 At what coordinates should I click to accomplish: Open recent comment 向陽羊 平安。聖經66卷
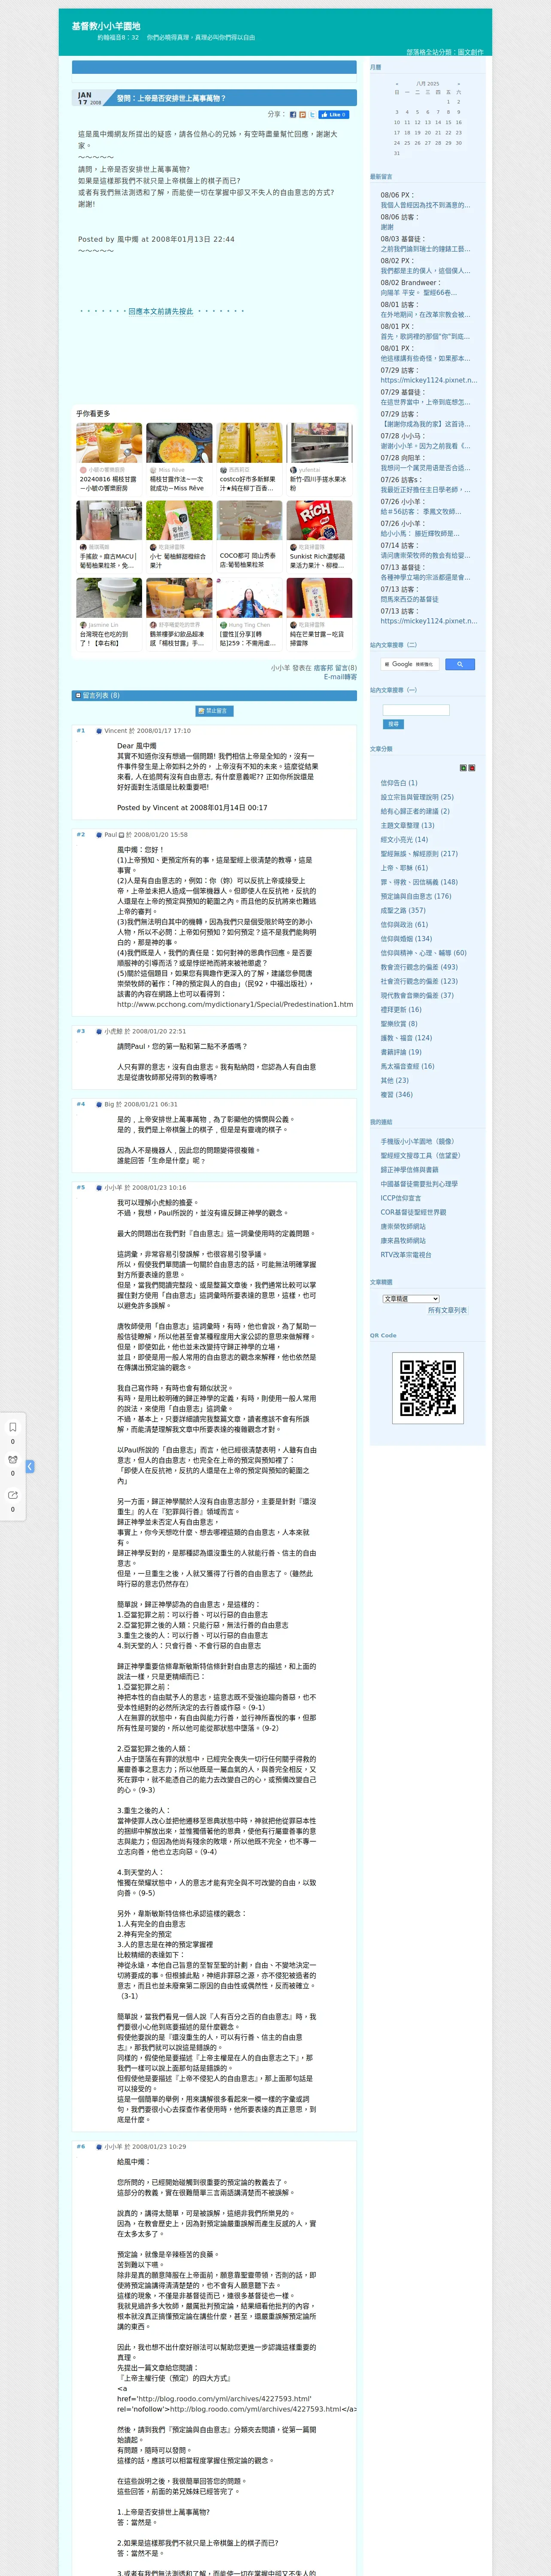418,293
